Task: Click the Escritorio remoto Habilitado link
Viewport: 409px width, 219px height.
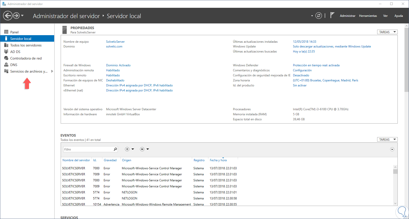Action: tap(113, 75)
